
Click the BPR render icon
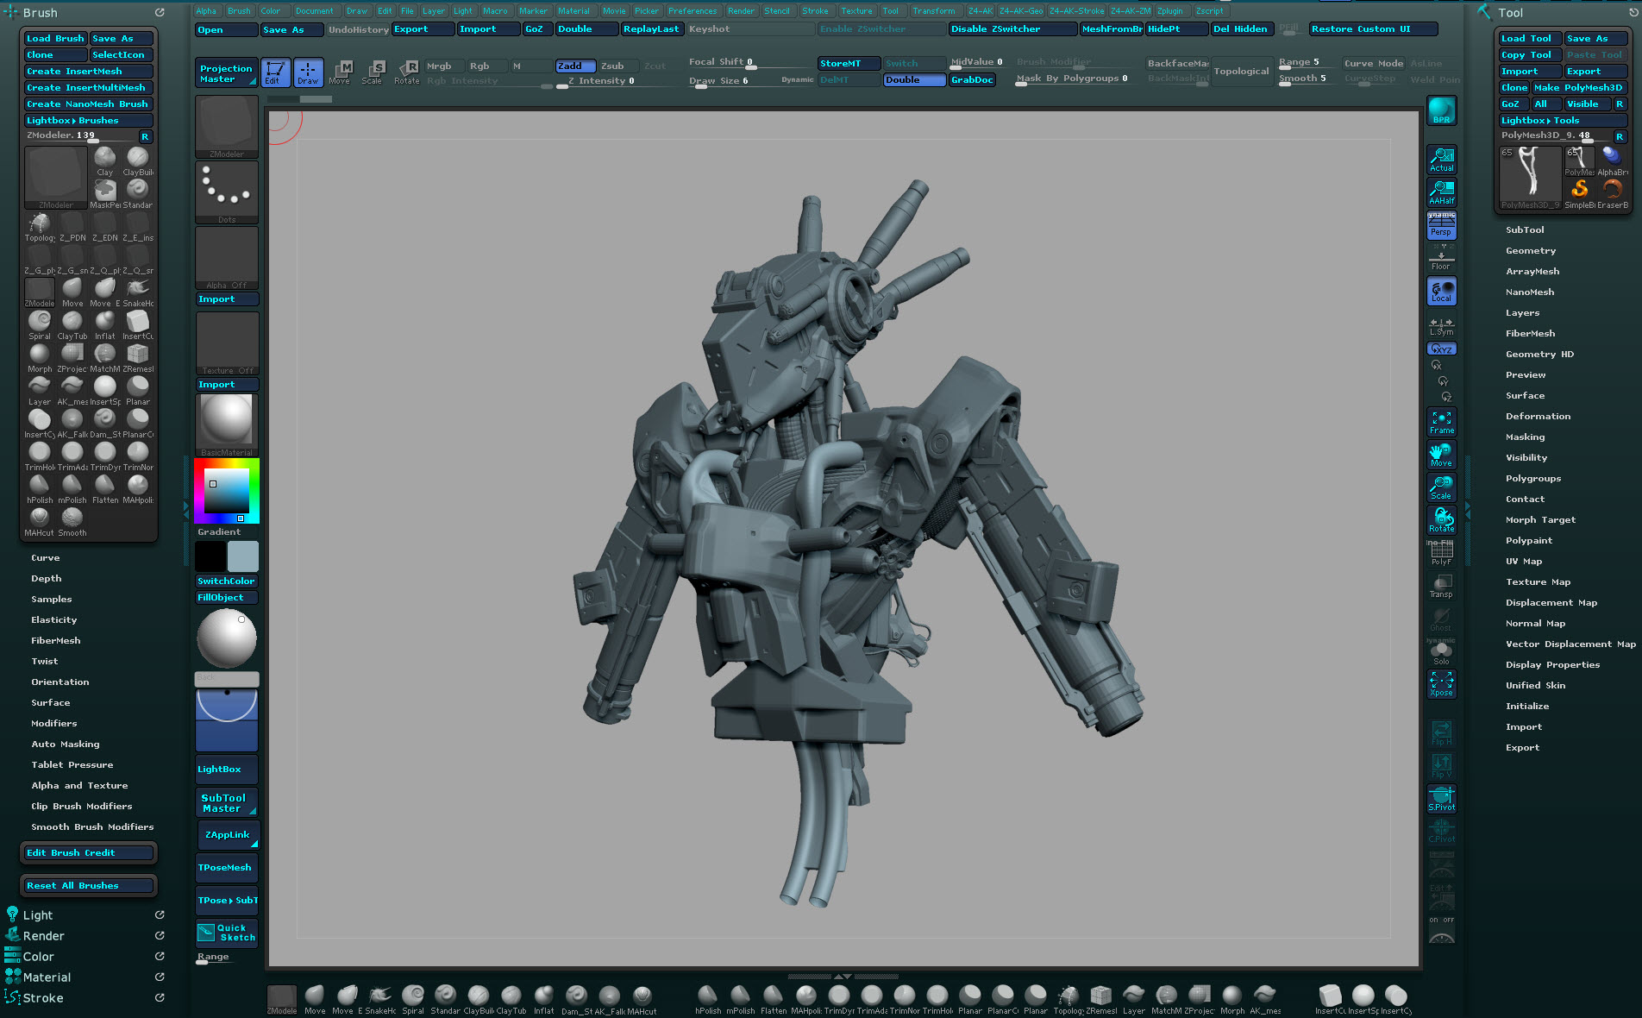[1441, 111]
